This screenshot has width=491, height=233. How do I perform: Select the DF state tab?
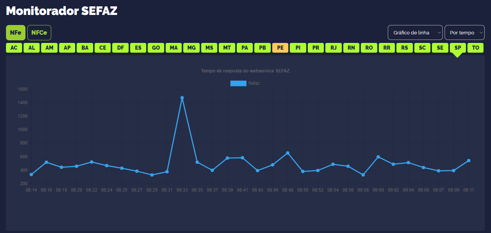pos(120,48)
